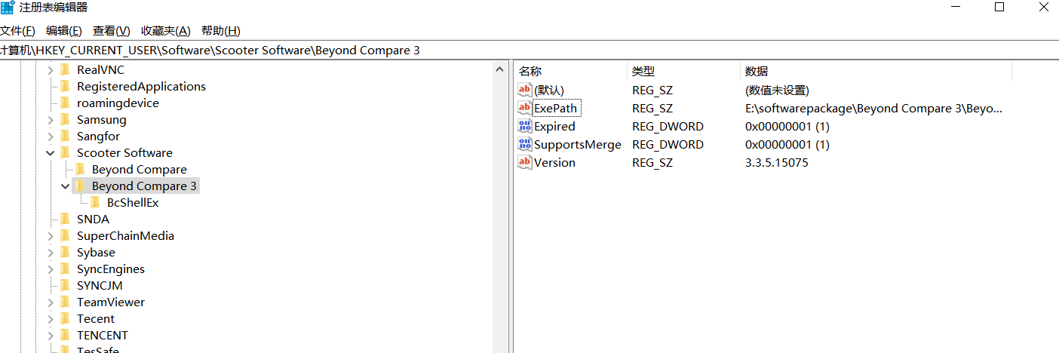The image size is (1059, 353).
Task: Click the ExePath string value icon
Action: pos(525,109)
